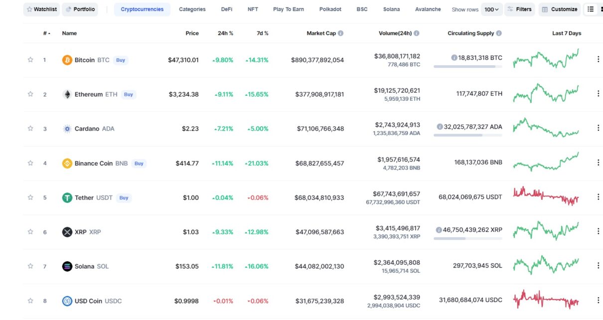The image size is (603, 320).
Task: Open the Filters button
Action: 519,9
